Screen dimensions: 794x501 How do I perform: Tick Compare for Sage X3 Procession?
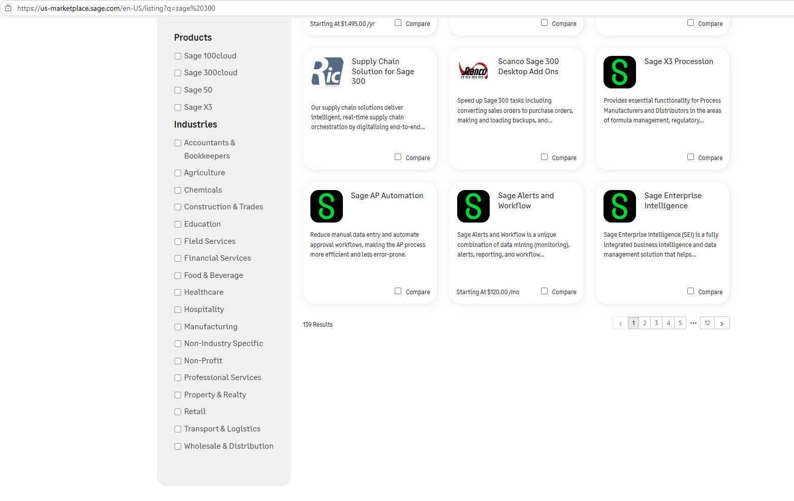click(691, 157)
